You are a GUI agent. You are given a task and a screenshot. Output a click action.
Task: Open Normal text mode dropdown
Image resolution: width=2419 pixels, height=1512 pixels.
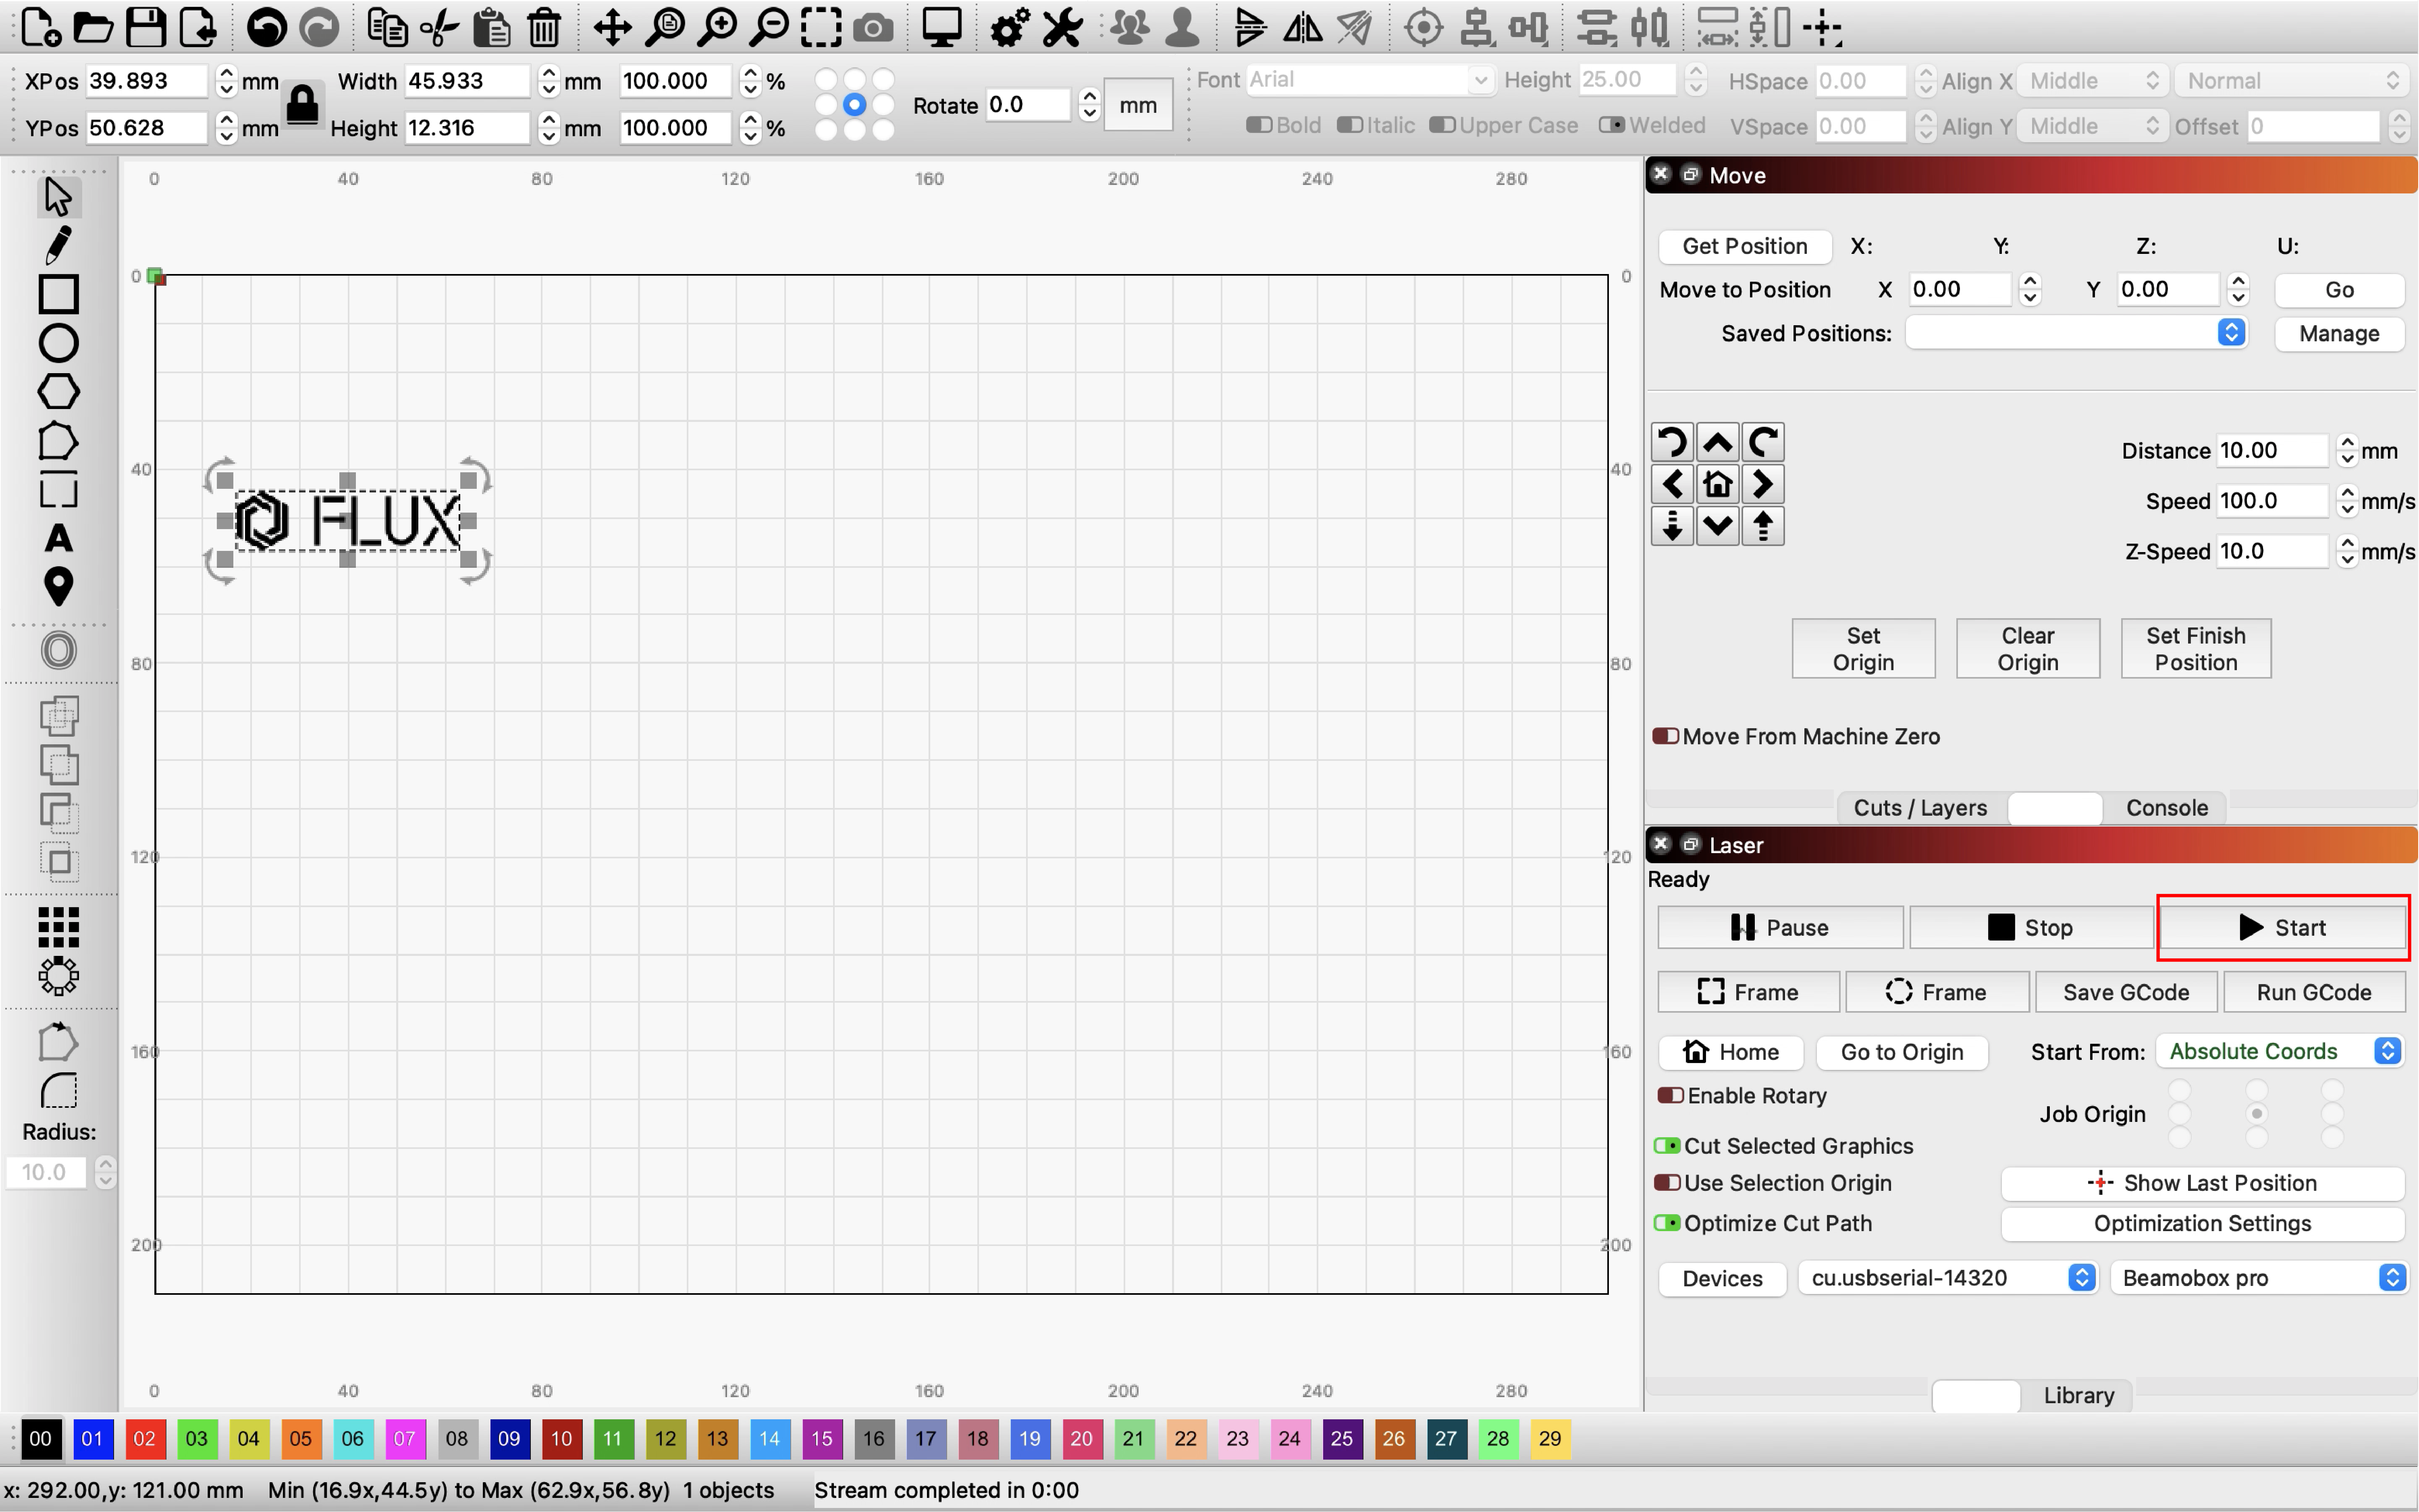point(2291,81)
